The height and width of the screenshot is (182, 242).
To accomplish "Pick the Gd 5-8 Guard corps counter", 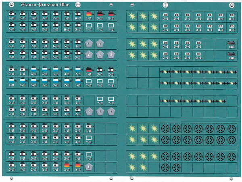I will (x=56, y=55).
